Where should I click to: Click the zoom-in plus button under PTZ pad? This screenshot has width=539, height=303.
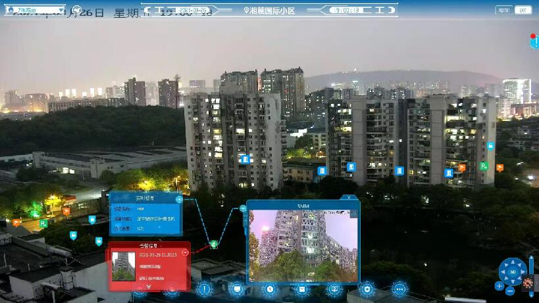click(500, 286)
